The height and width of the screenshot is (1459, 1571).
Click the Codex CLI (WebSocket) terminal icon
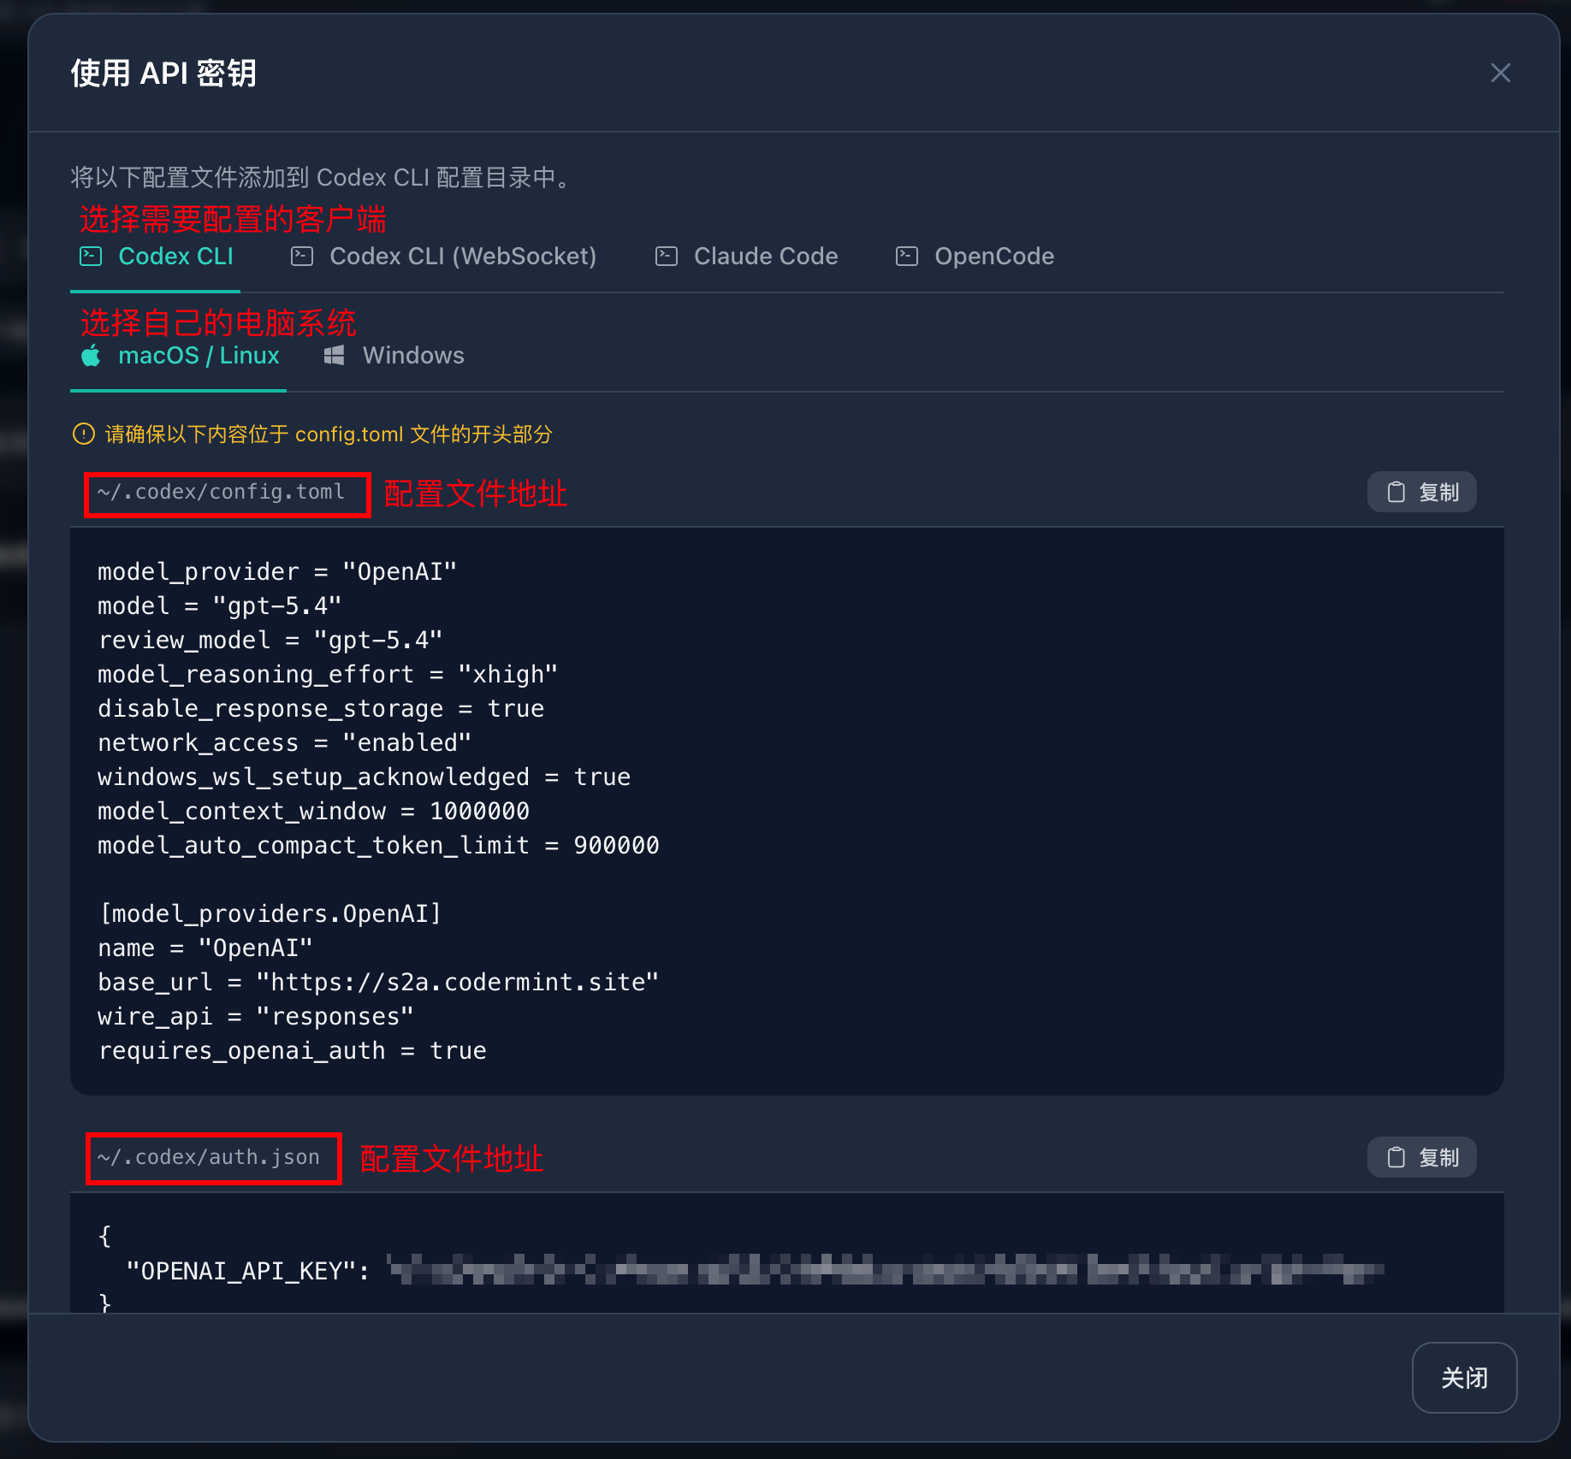(x=302, y=257)
